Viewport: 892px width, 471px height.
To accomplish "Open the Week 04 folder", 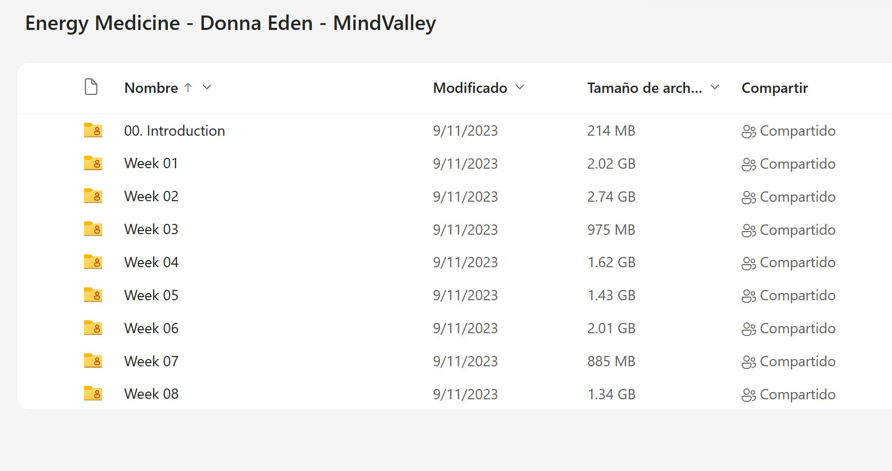I will [x=151, y=262].
